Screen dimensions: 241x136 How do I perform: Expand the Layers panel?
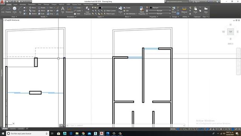101,17
